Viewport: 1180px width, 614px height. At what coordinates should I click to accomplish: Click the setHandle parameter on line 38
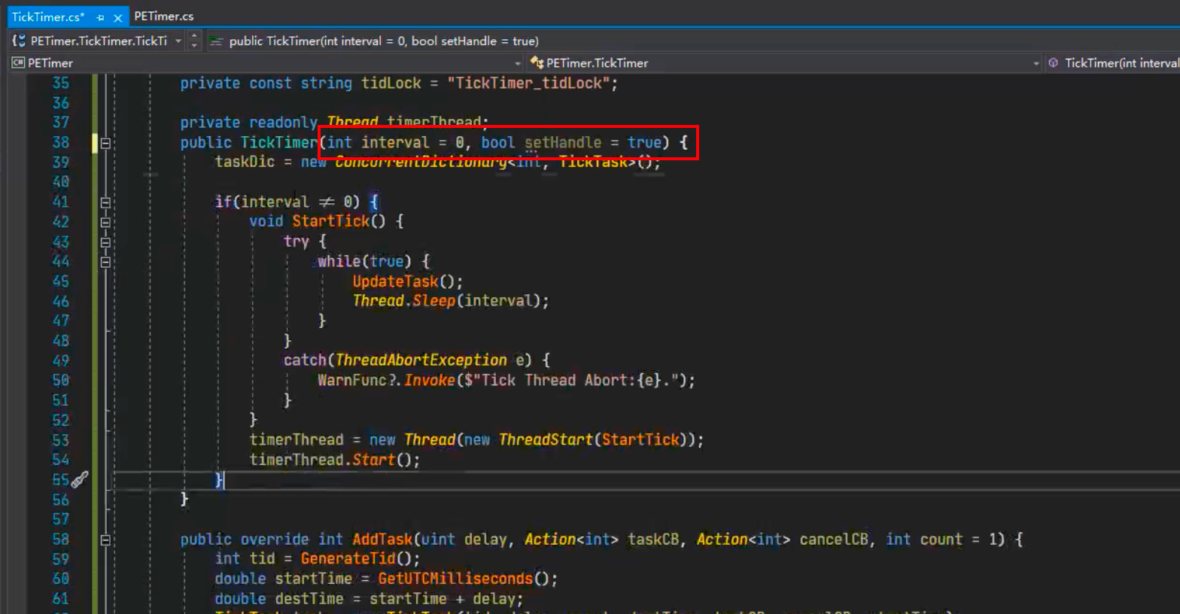[x=563, y=142]
